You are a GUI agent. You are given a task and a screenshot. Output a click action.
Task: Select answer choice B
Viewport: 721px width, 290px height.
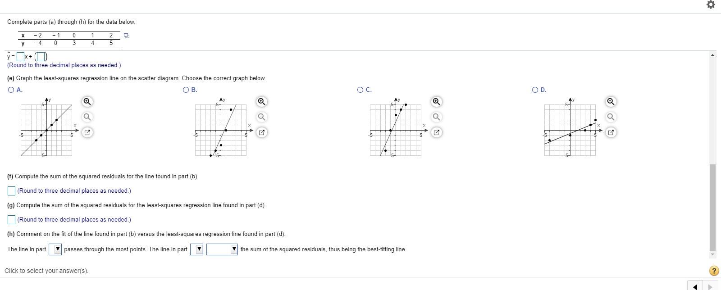[x=186, y=90]
